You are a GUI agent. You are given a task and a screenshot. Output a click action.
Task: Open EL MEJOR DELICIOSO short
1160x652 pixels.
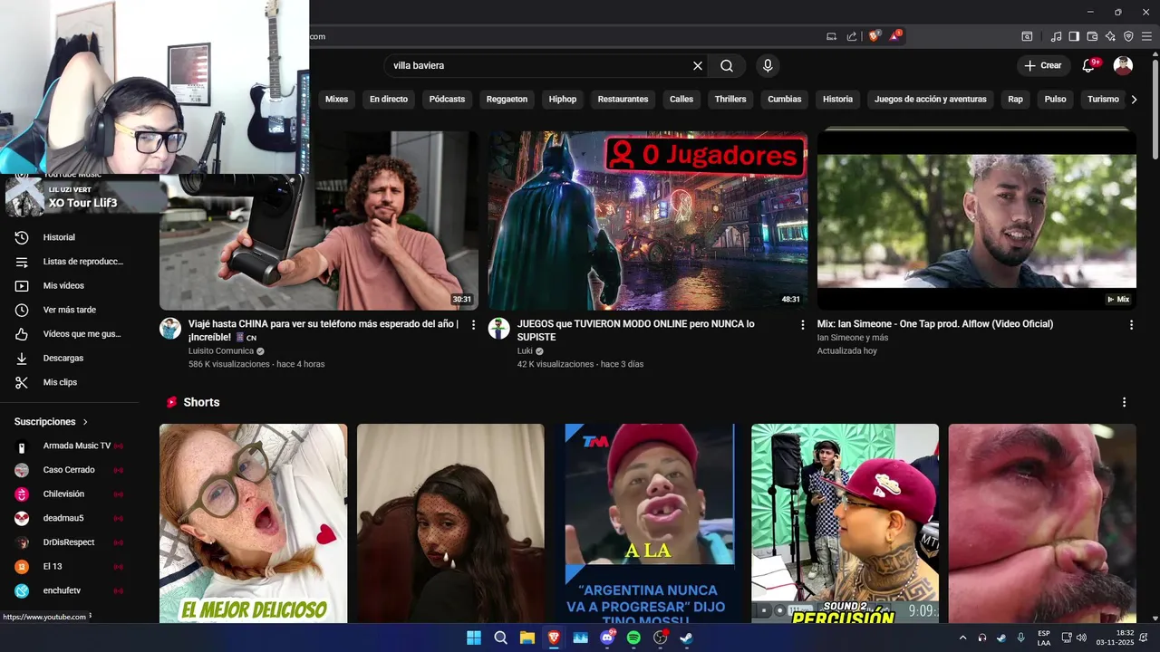[253, 523]
